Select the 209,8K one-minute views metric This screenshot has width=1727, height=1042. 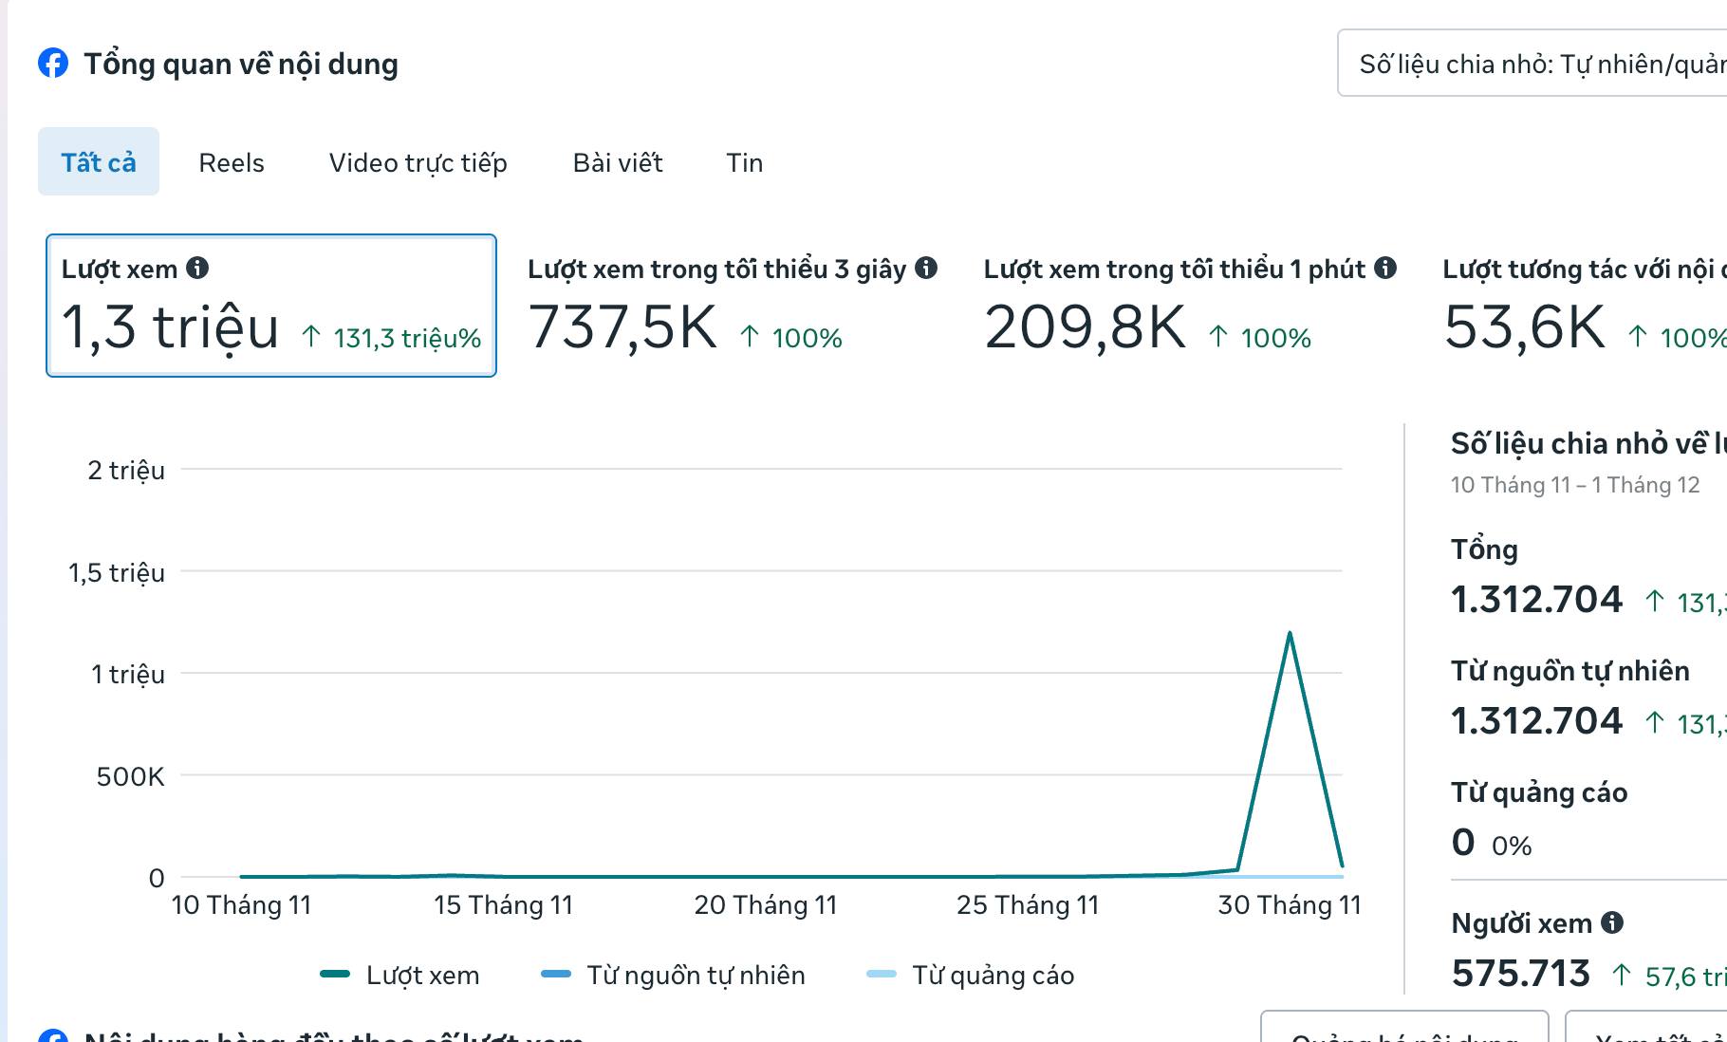(1190, 306)
